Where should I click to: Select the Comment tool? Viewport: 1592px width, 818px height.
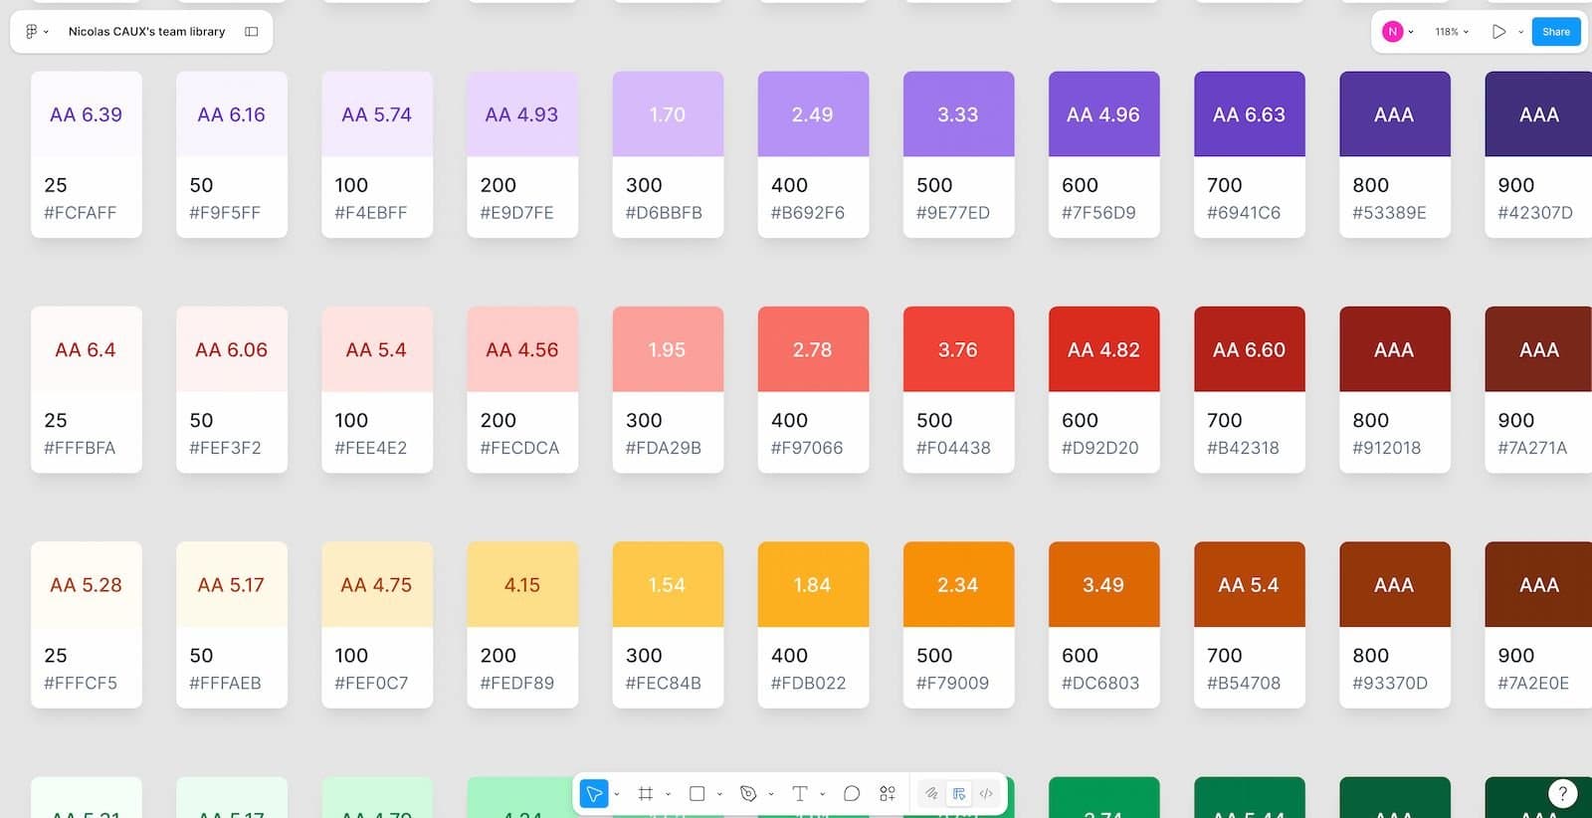tap(852, 793)
